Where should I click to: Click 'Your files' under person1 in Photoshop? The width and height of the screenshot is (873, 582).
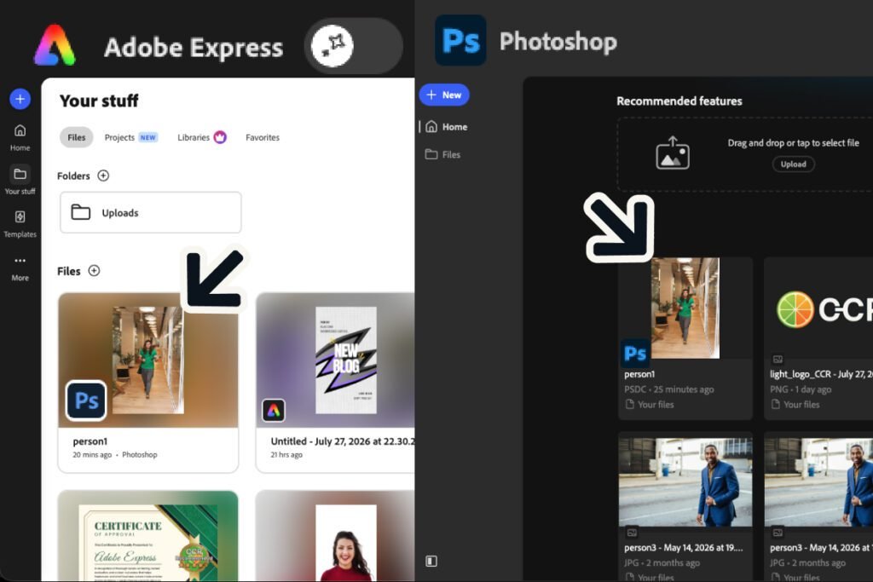(x=650, y=405)
